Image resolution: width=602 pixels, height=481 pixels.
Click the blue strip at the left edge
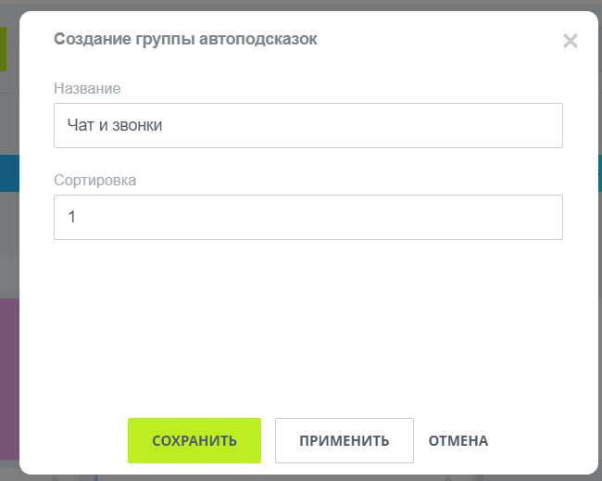point(8,172)
